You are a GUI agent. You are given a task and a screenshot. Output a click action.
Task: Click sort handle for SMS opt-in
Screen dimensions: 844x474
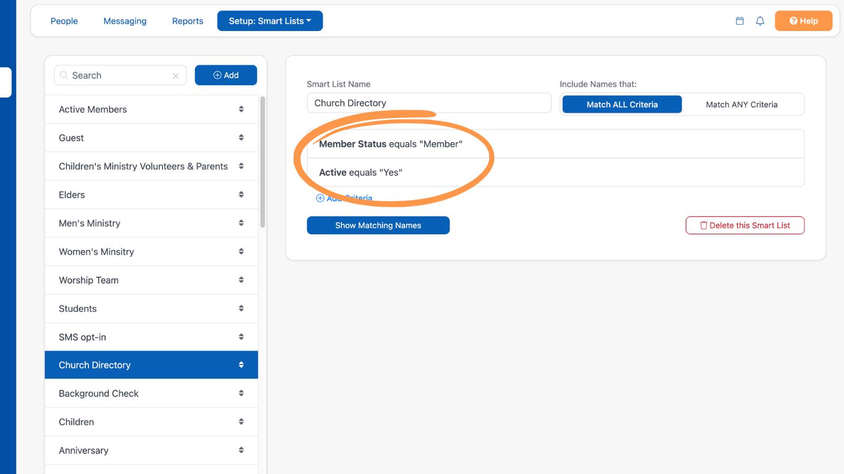click(241, 337)
